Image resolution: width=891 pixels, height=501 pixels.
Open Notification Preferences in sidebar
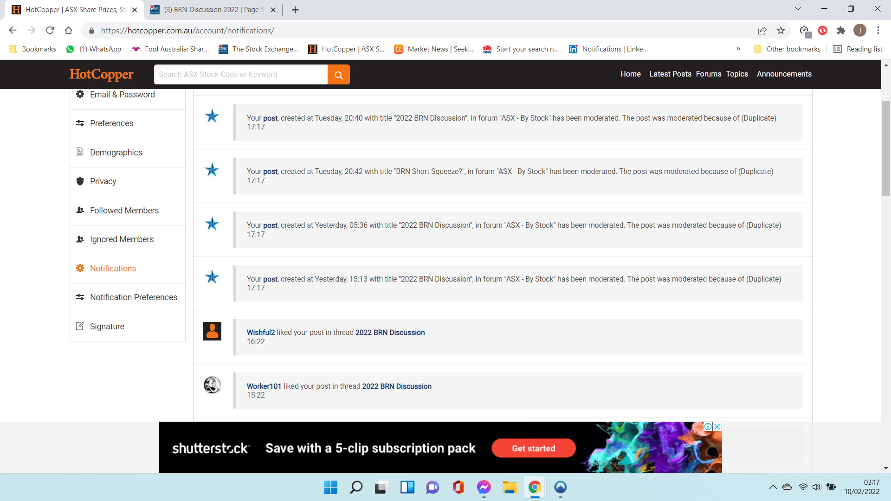[133, 297]
